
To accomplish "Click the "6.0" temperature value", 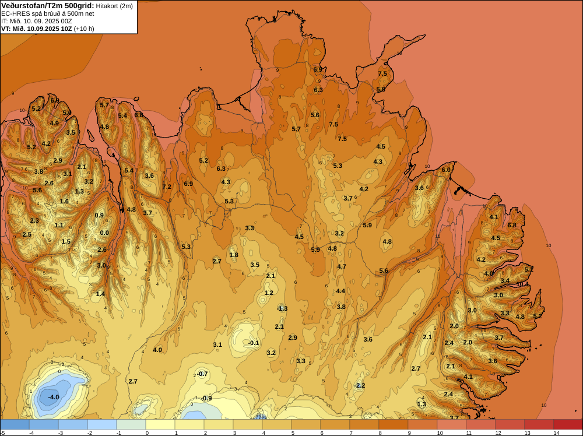I will click(x=446, y=170).
